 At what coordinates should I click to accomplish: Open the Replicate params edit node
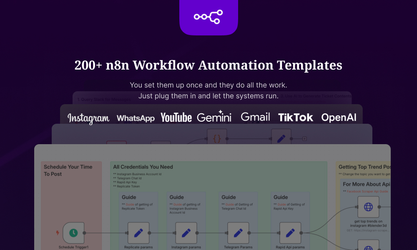click(x=139, y=232)
